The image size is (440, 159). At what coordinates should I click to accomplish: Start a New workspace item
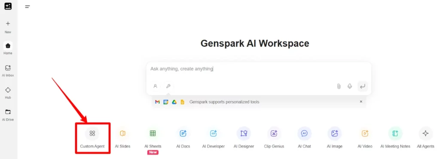click(8, 27)
